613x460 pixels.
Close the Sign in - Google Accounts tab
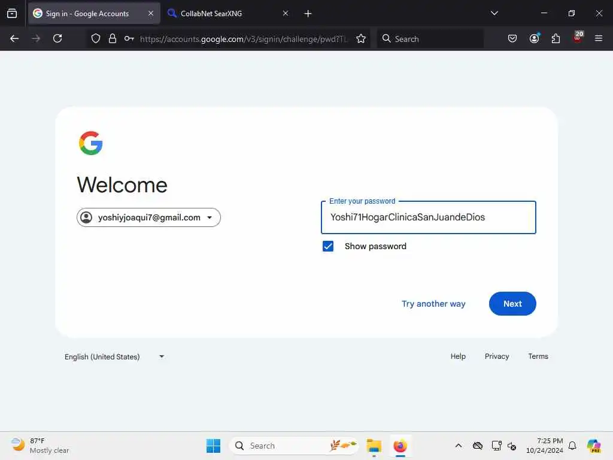coord(151,13)
